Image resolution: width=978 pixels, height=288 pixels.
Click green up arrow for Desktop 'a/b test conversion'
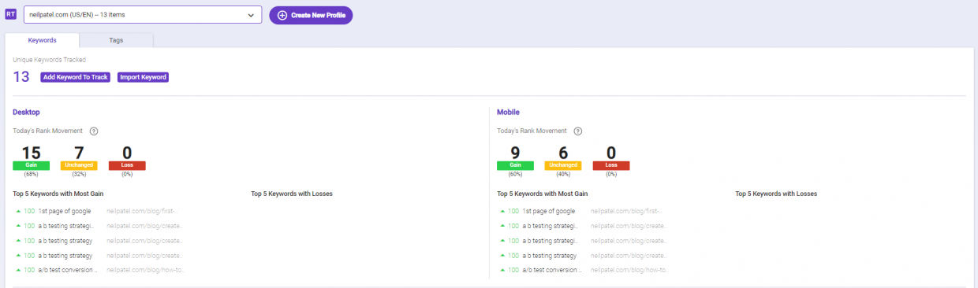[x=18, y=270]
